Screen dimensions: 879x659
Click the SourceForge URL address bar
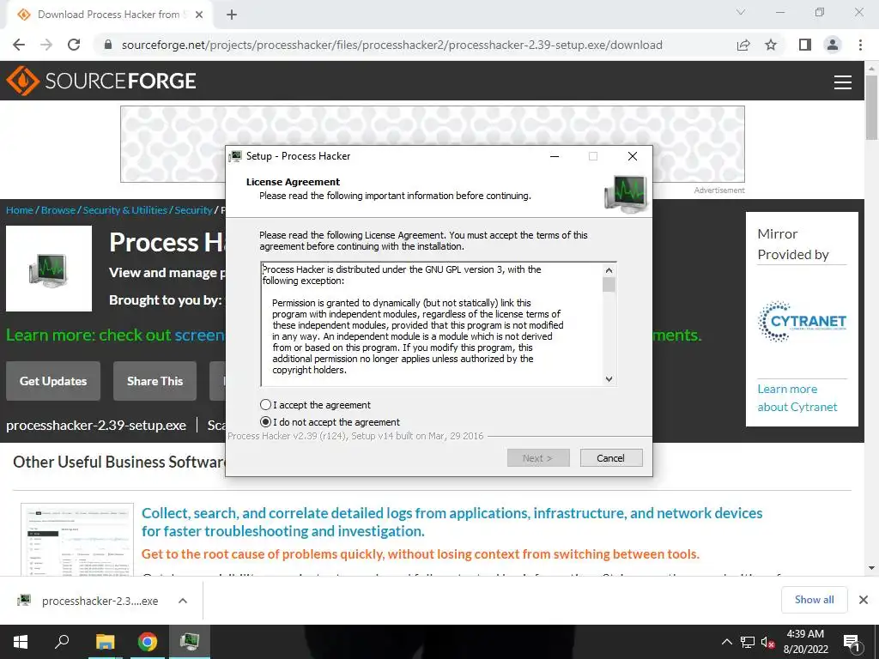click(391, 45)
